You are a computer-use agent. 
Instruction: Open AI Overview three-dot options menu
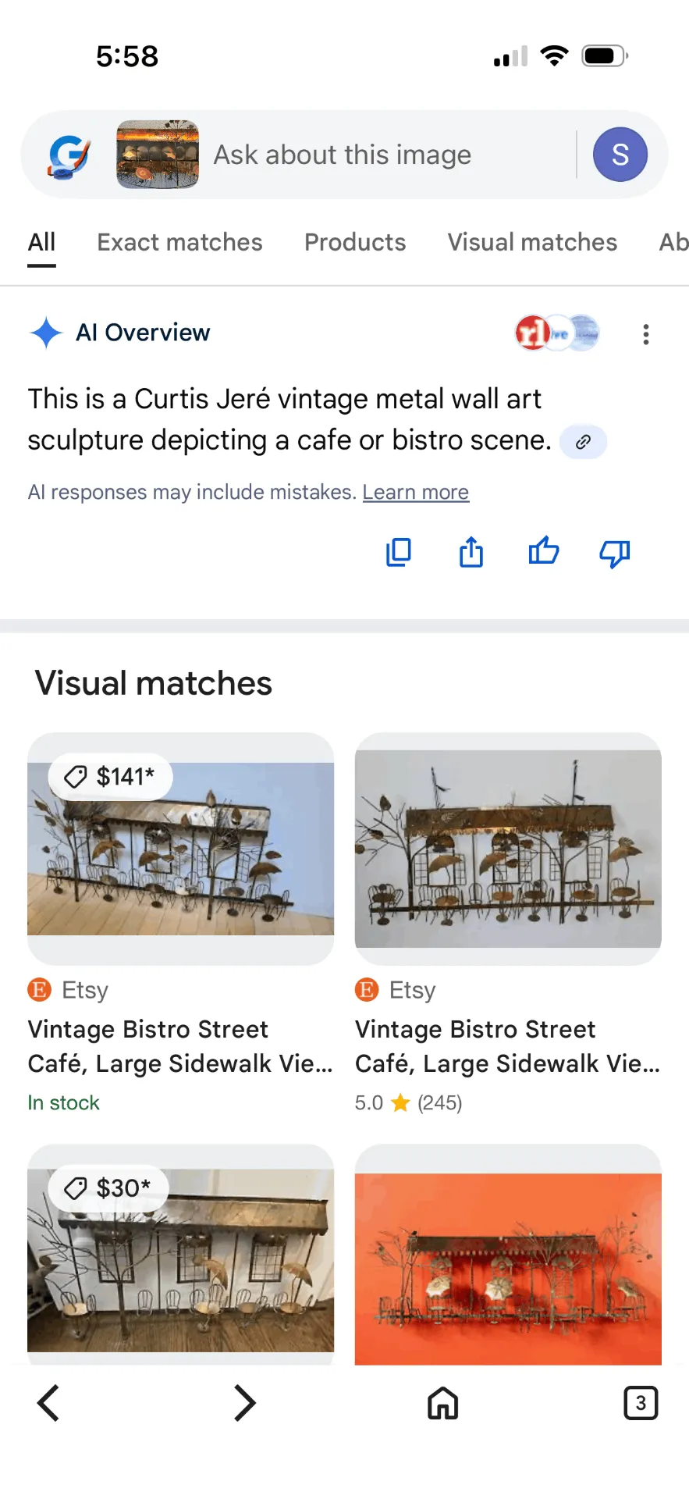tap(646, 334)
